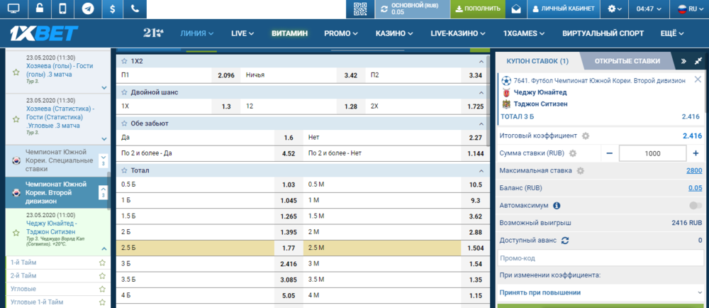Image resolution: width=709 pixels, height=308 pixels.
Task: Open Итоговый коэффициент gear settings
Action: [x=586, y=136]
